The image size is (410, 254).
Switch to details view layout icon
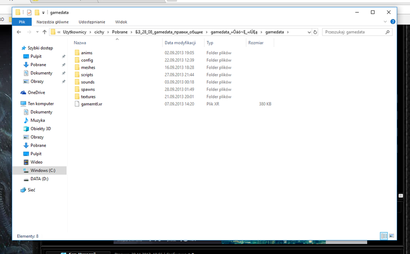(383, 236)
